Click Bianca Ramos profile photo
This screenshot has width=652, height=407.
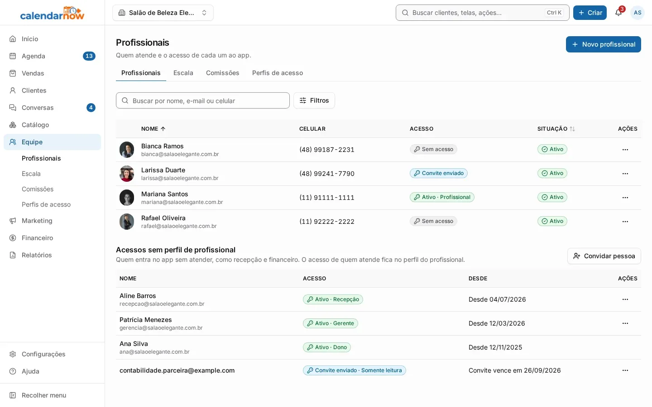(x=127, y=150)
